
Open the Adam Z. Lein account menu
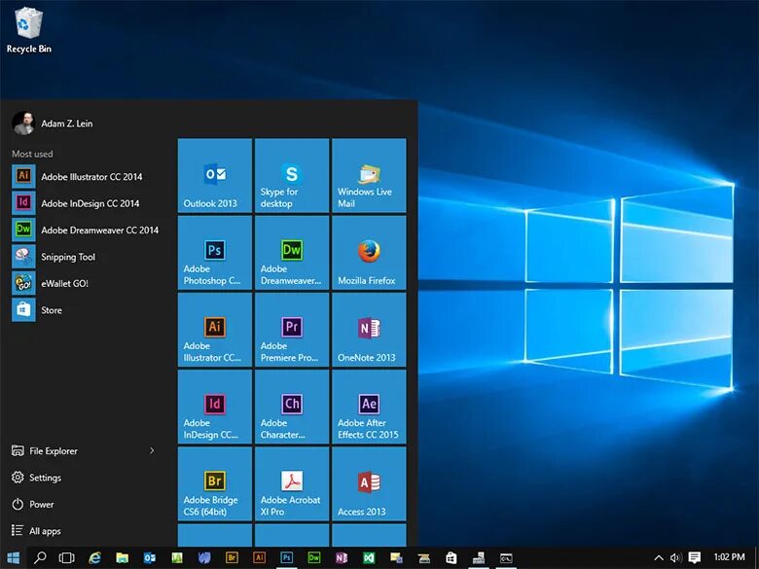coord(53,124)
